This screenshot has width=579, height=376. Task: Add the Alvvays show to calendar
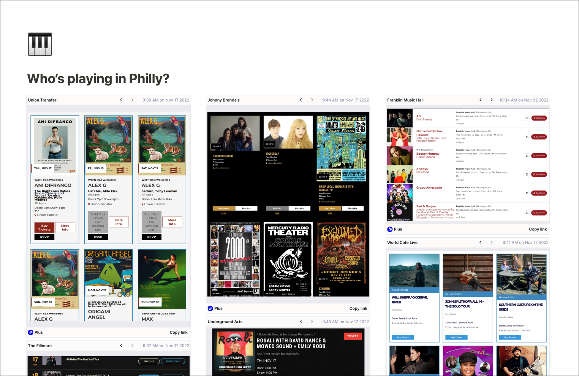coord(527,175)
